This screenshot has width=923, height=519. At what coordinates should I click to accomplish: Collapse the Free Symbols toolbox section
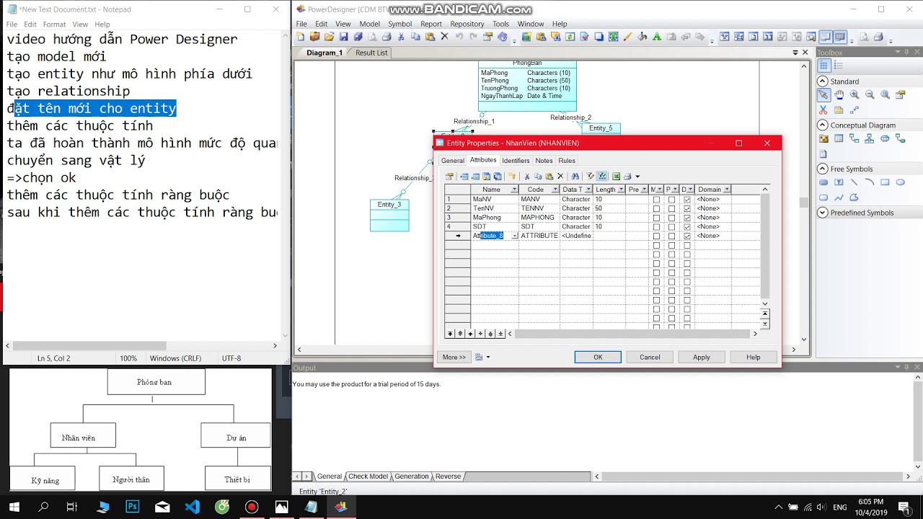823,169
